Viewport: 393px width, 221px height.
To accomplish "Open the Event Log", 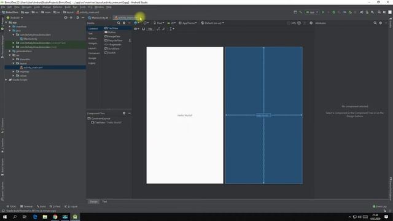I will pos(379,206).
